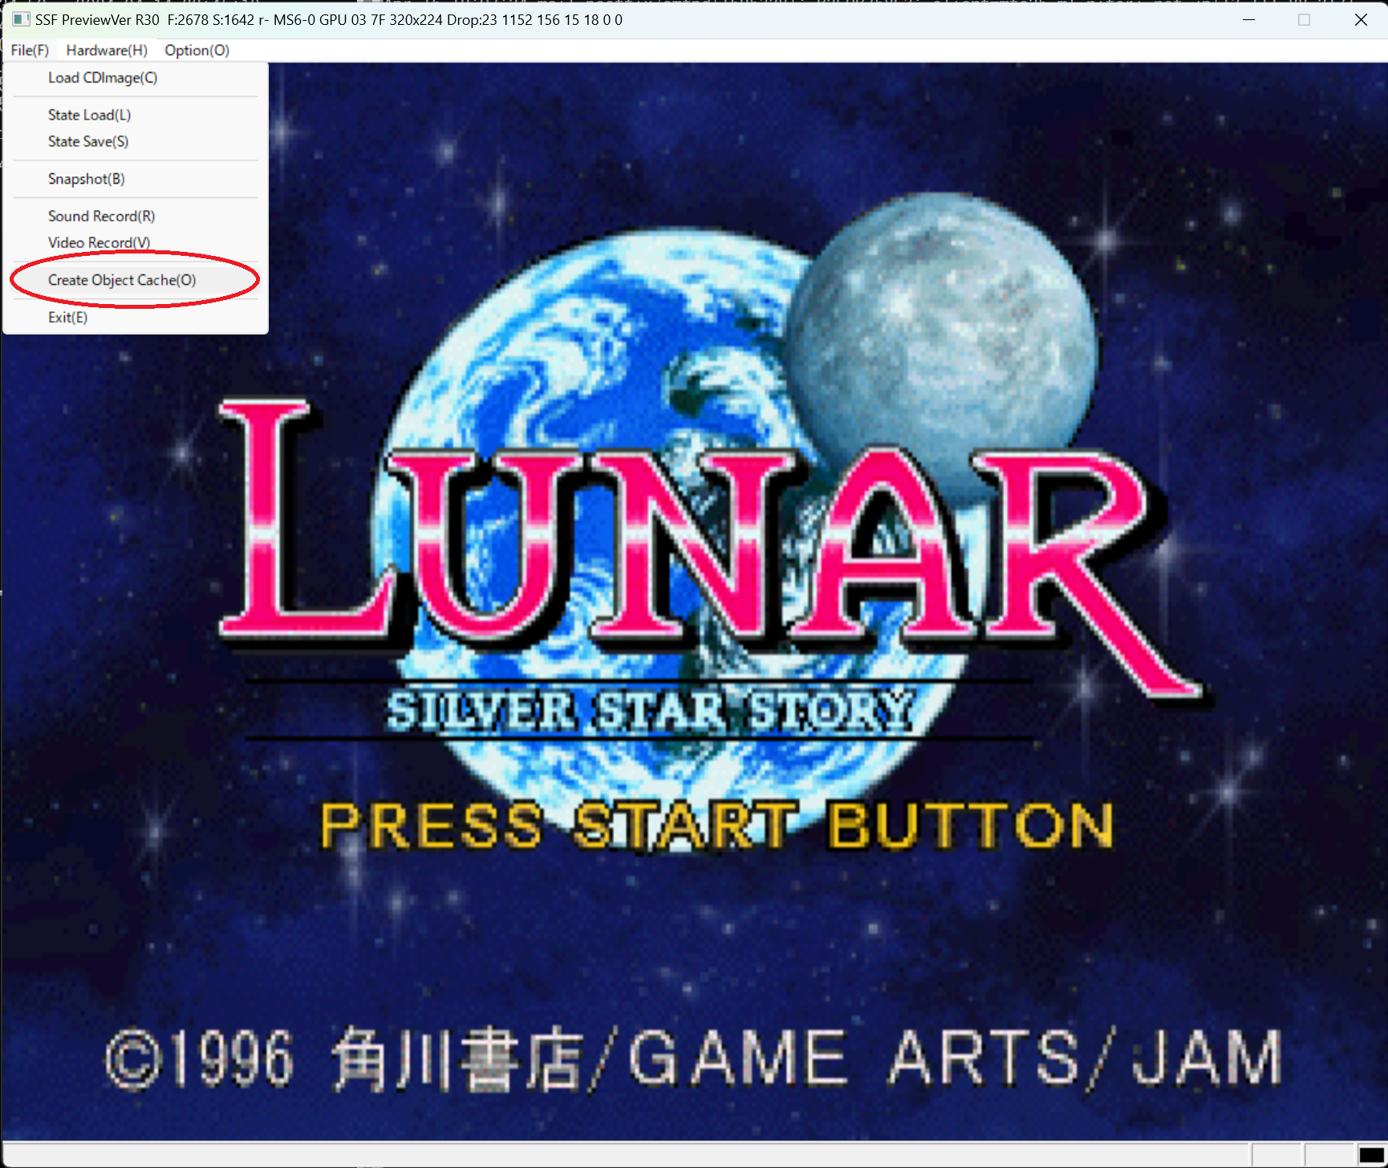Open the File(F) menu
The width and height of the screenshot is (1388, 1168).
(30, 51)
